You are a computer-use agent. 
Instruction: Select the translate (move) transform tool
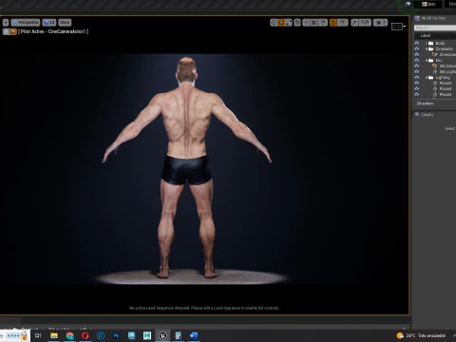click(x=274, y=23)
